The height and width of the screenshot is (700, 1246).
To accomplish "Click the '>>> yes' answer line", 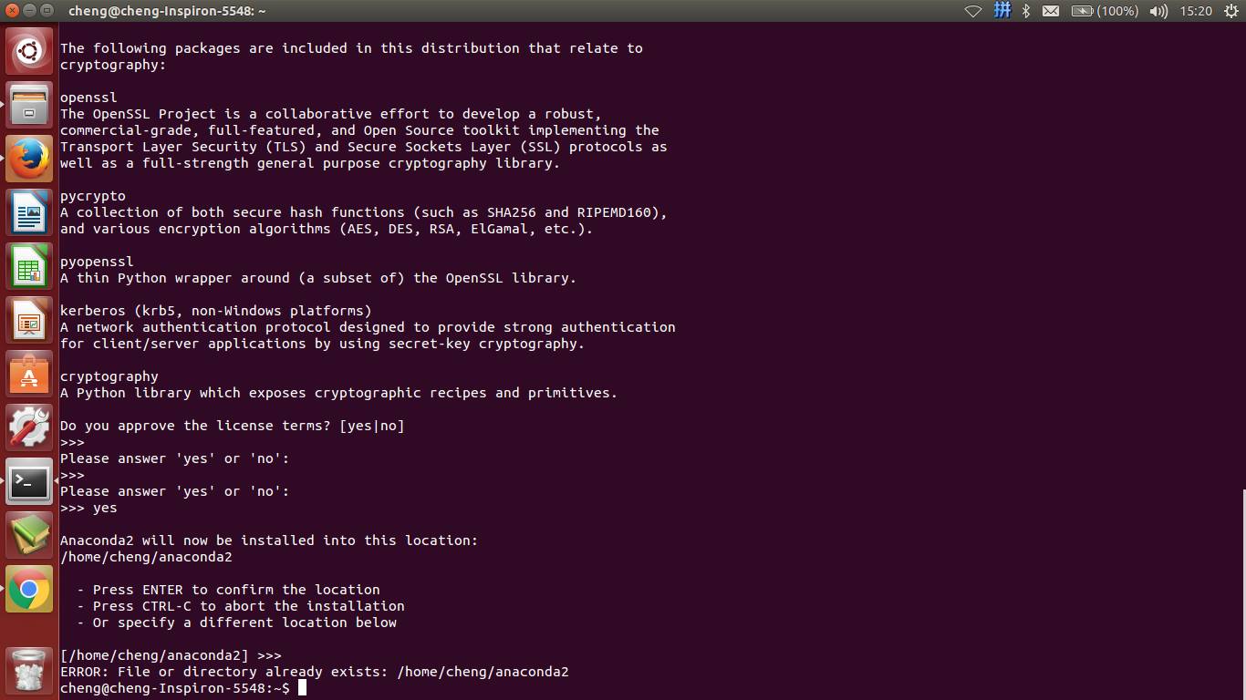I will 88,508.
